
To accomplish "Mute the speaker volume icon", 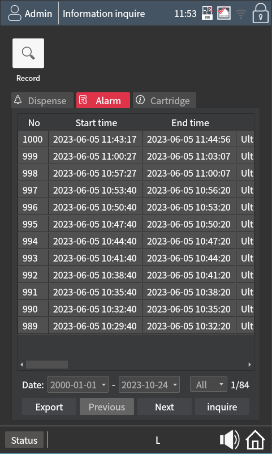I will pos(230,440).
